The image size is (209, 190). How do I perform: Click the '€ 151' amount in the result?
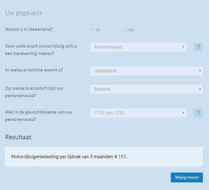[120, 157]
